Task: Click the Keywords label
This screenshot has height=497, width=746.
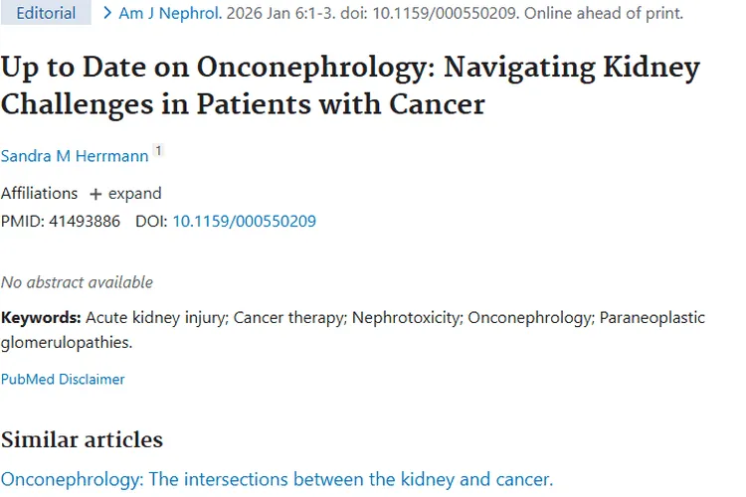Action: click(41, 318)
